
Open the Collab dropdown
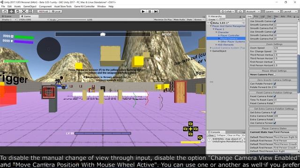click(x=227, y=11)
